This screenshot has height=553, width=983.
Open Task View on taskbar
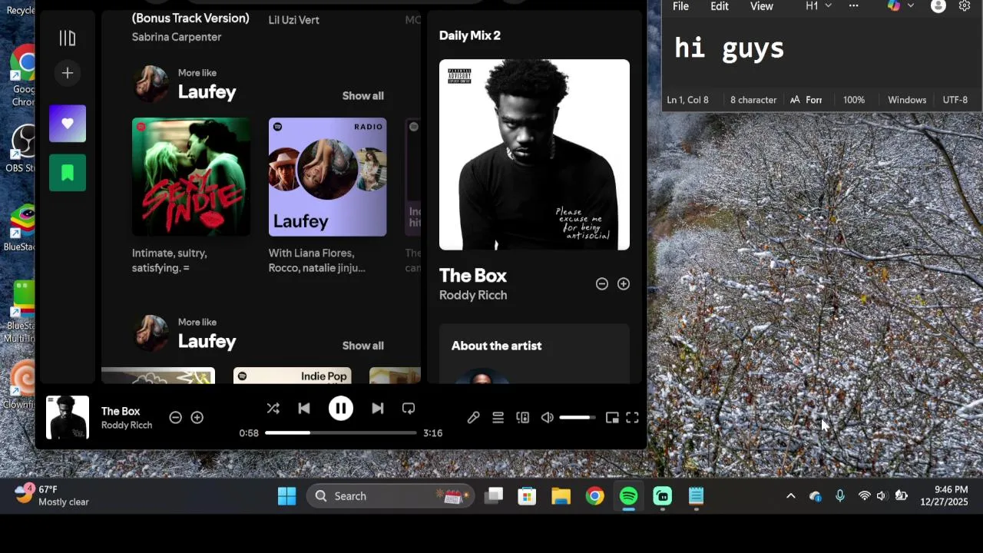pos(494,496)
